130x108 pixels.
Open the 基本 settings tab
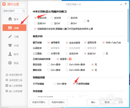(x=15, y=19)
